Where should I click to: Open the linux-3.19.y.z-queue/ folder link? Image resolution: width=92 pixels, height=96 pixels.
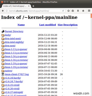(x=16, y=64)
